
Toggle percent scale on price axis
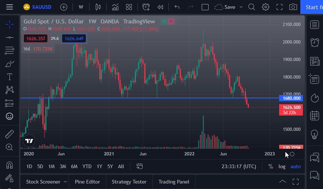click(x=270, y=166)
